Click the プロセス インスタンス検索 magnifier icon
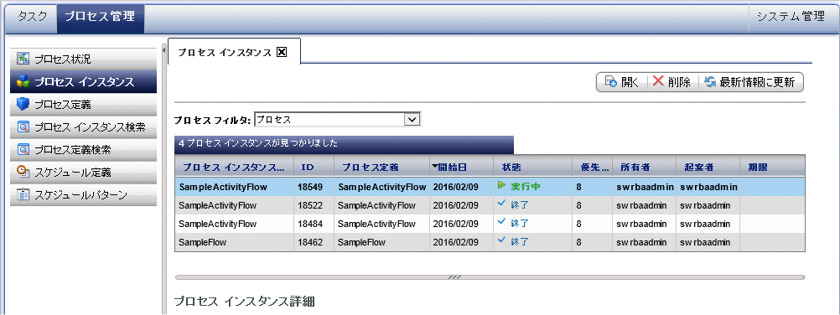Image resolution: width=840 pixels, height=315 pixels. pos(23,127)
